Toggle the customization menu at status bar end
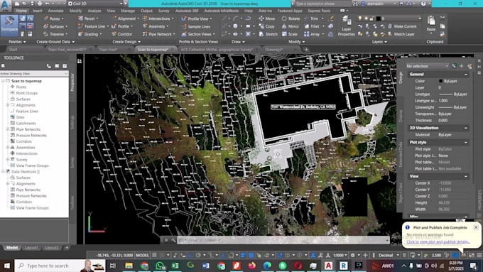This screenshot has height=272, width=483. pos(479,255)
